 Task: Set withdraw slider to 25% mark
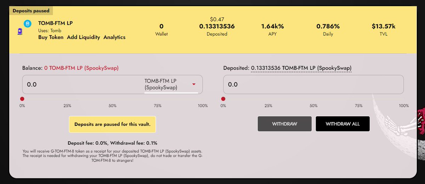pos(268,106)
